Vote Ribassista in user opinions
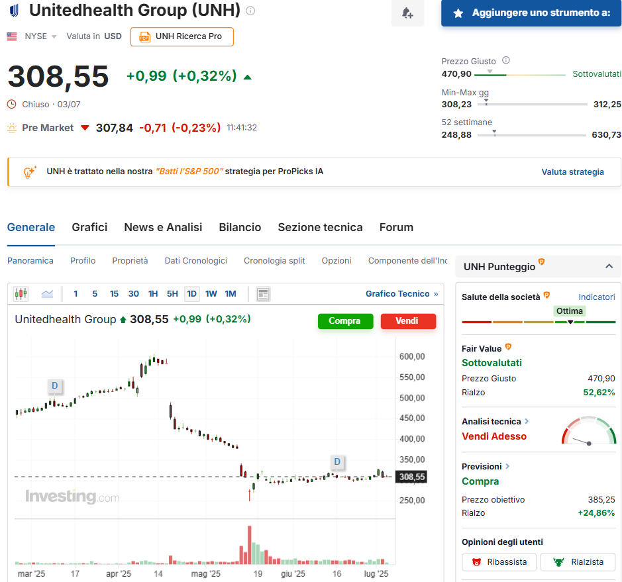622x582 pixels. (499, 561)
